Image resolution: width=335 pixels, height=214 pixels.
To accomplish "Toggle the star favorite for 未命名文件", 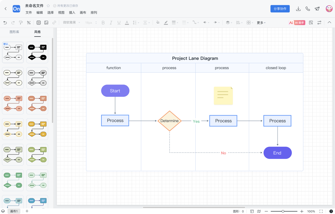I will (48, 6).
